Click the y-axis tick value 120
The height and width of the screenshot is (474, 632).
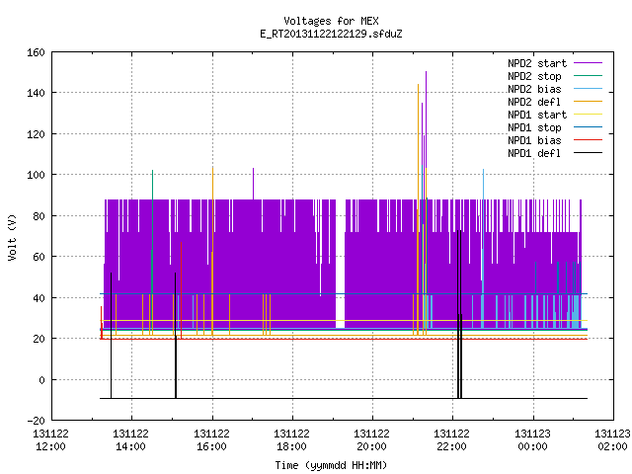coord(36,134)
